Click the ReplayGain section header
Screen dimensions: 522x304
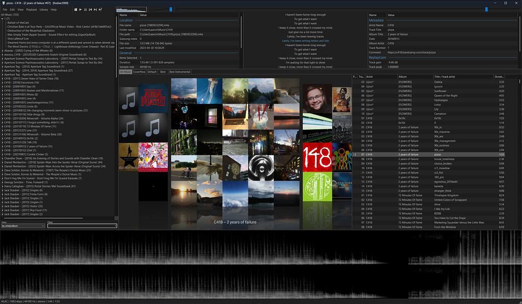coord(377,58)
